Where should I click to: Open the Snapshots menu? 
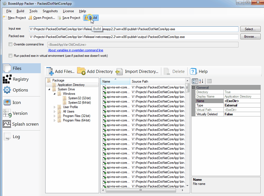(x=50, y=11)
